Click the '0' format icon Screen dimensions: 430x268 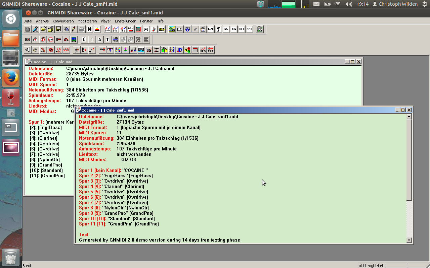84,40
